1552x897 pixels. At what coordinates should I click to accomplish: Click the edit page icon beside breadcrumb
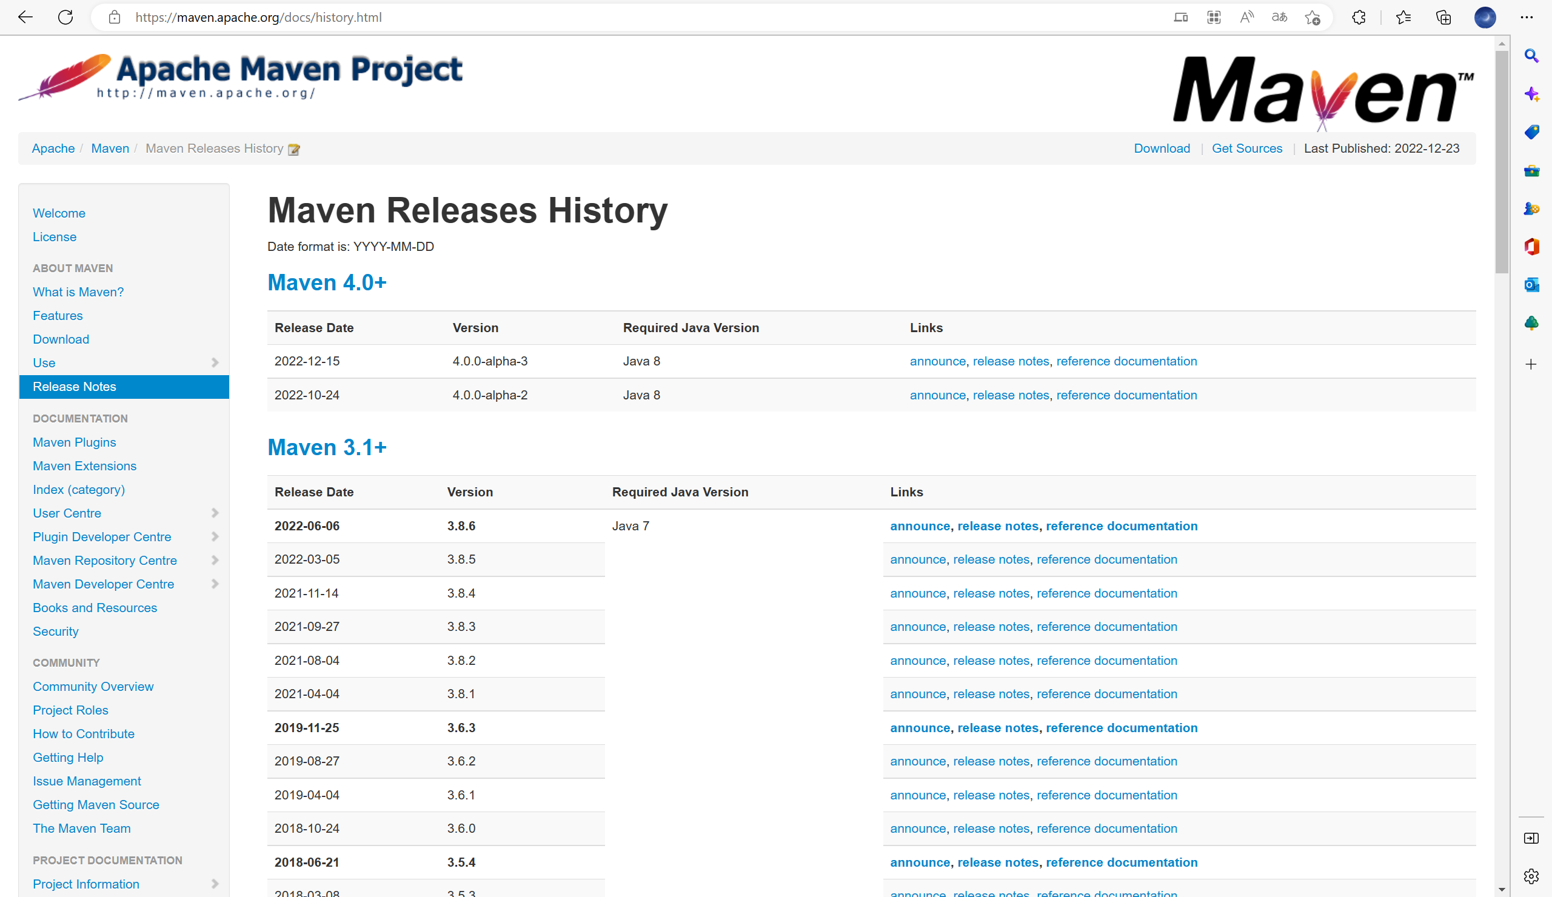[x=294, y=150]
